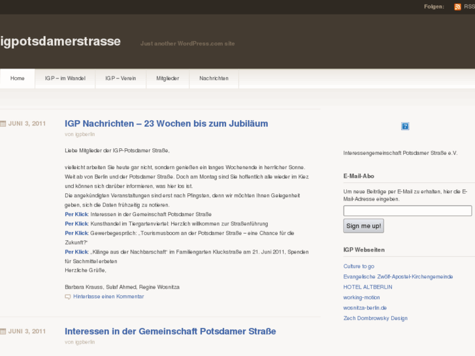Click the JUNI 3, 2011 date of the first post
Viewport: 475px width, 356px height.
click(27, 123)
